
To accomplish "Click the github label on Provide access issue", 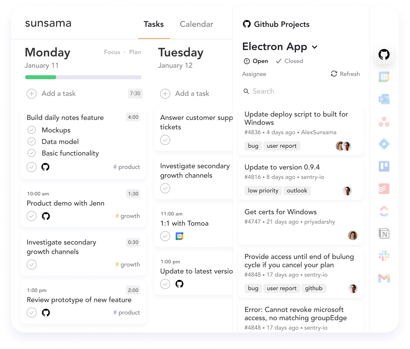I will 314,288.
